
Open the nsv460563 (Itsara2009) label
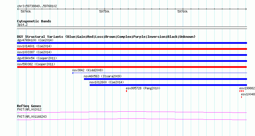[x=103, y=76]
